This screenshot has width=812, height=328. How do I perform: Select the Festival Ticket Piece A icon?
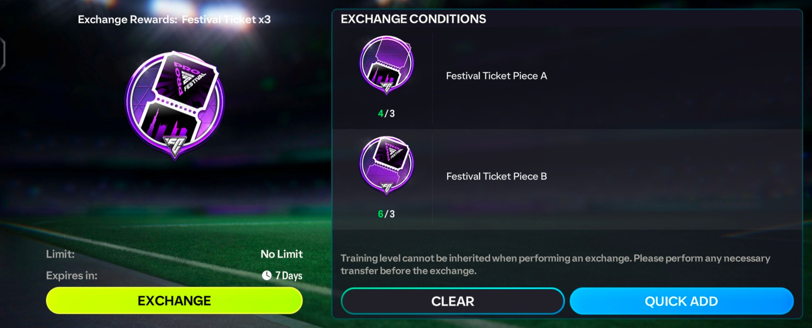pyautogui.click(x=387, y=65)
